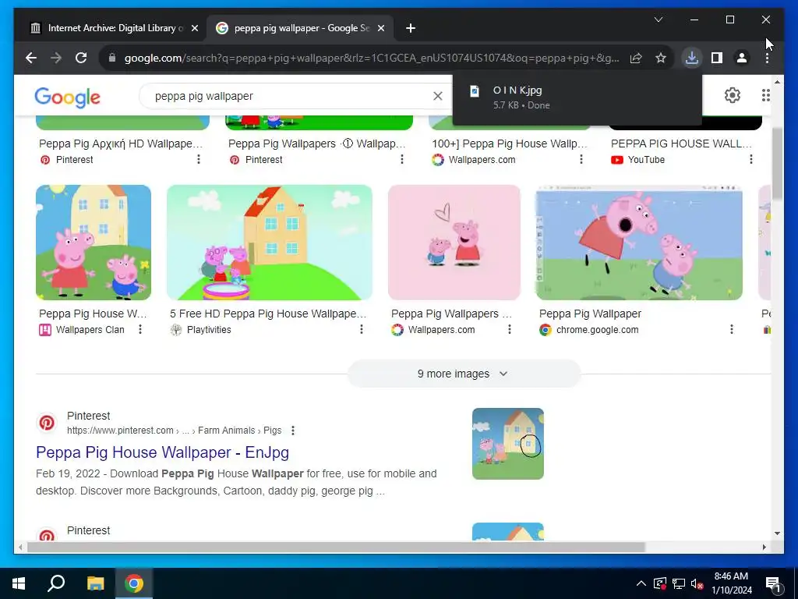The image size is (798, 599).
Task: Open the Google apps grid
Action: pos(765,95)
